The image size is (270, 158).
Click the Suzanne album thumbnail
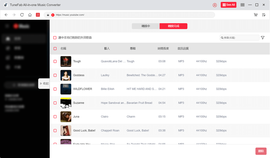coord(66,103)
